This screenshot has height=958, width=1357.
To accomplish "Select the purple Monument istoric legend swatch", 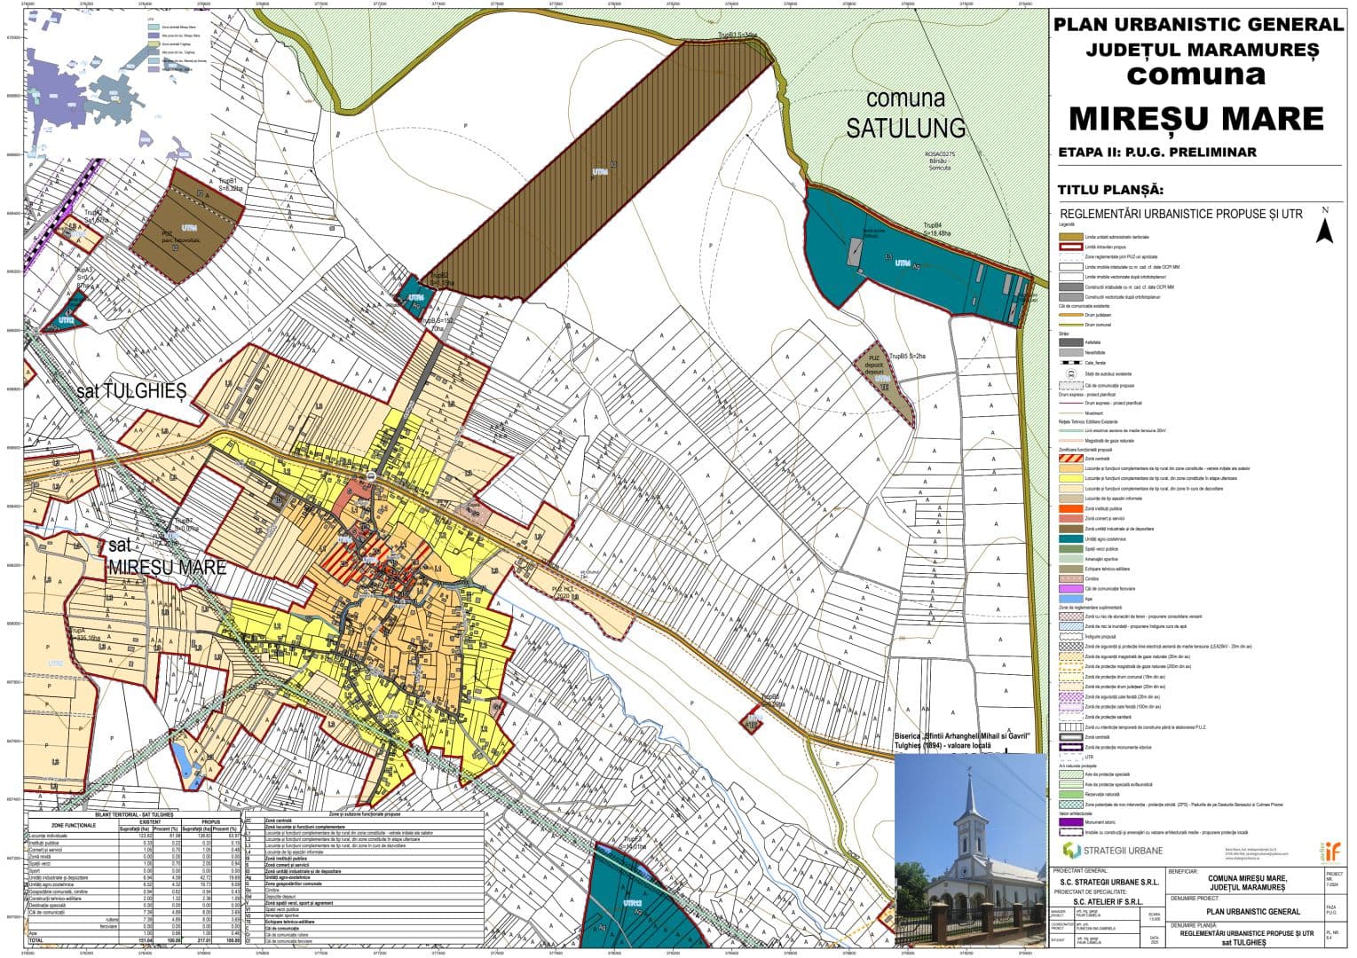I will (x=1071, y=822).
